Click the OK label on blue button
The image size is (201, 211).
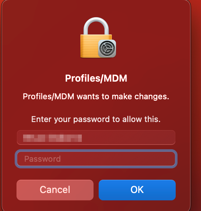point(137,190)
